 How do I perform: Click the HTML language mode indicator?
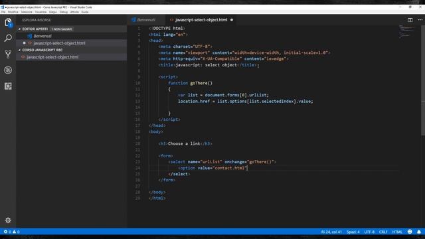click(397, 232)
